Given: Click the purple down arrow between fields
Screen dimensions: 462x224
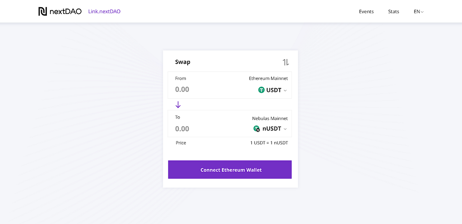Looking at the screenshot, I should coord(178,105).
